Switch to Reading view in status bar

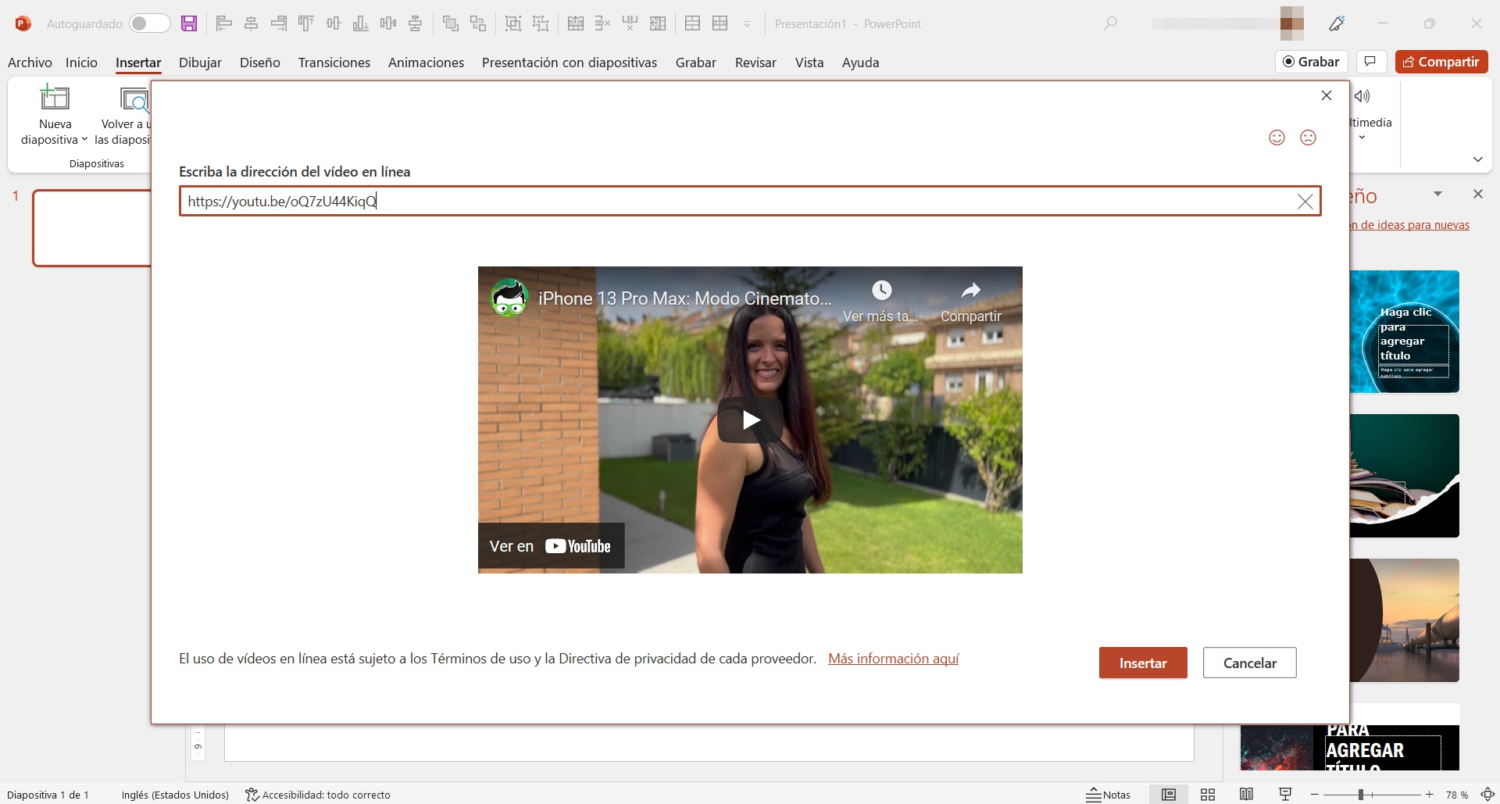pos(1247,795)
